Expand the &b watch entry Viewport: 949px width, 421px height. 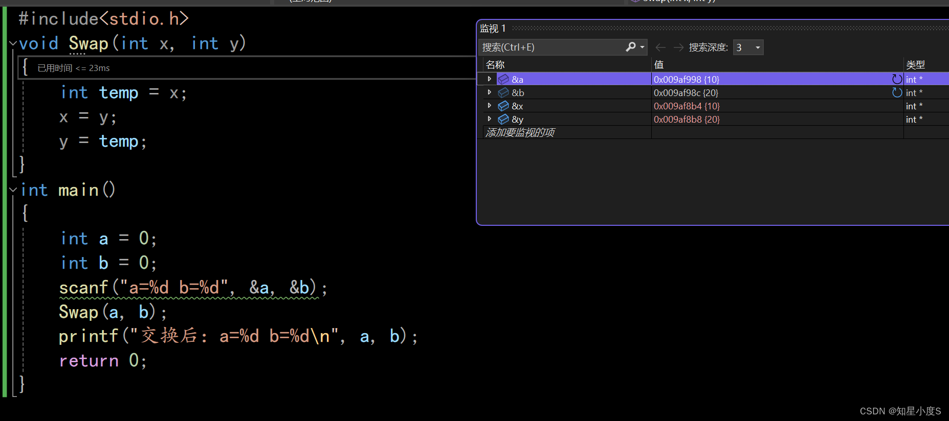coord(490,92)
